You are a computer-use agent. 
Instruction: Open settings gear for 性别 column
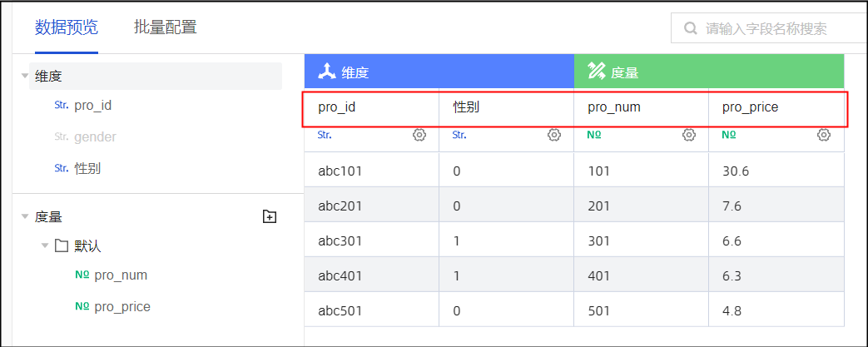point(554,135)
